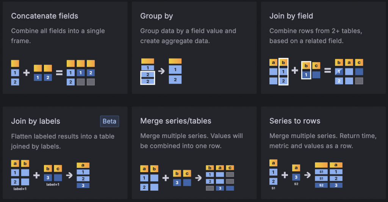This screenshot has height=202, width=388.
Task: Select the Join by labels title
Action: (36, 121)
